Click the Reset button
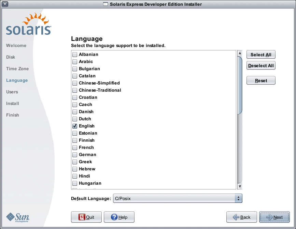 (260, 80)
